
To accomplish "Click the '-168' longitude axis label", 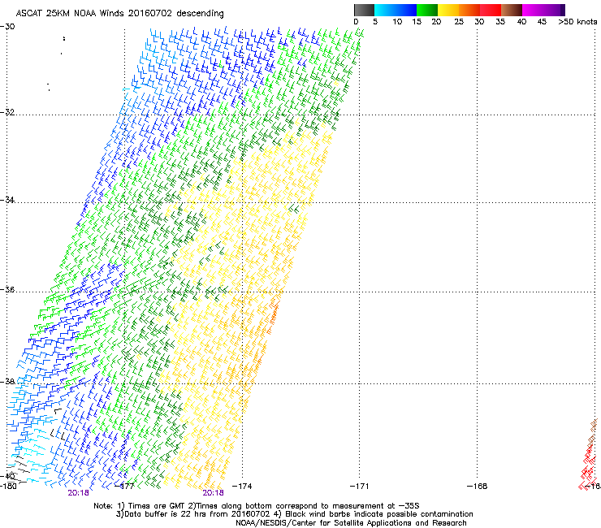I will [478, 487].
